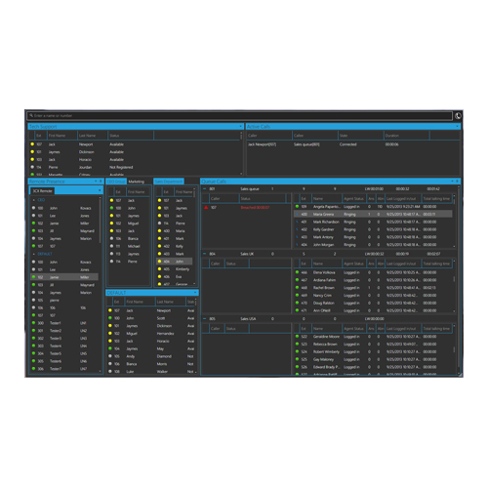488x488 pixels.
Task: Click the search field to enter a name or number
Action: 240,115
